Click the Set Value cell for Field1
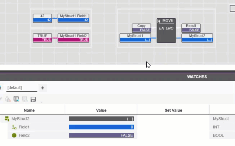This screenshot has height=146, width=235. [173, 127]
